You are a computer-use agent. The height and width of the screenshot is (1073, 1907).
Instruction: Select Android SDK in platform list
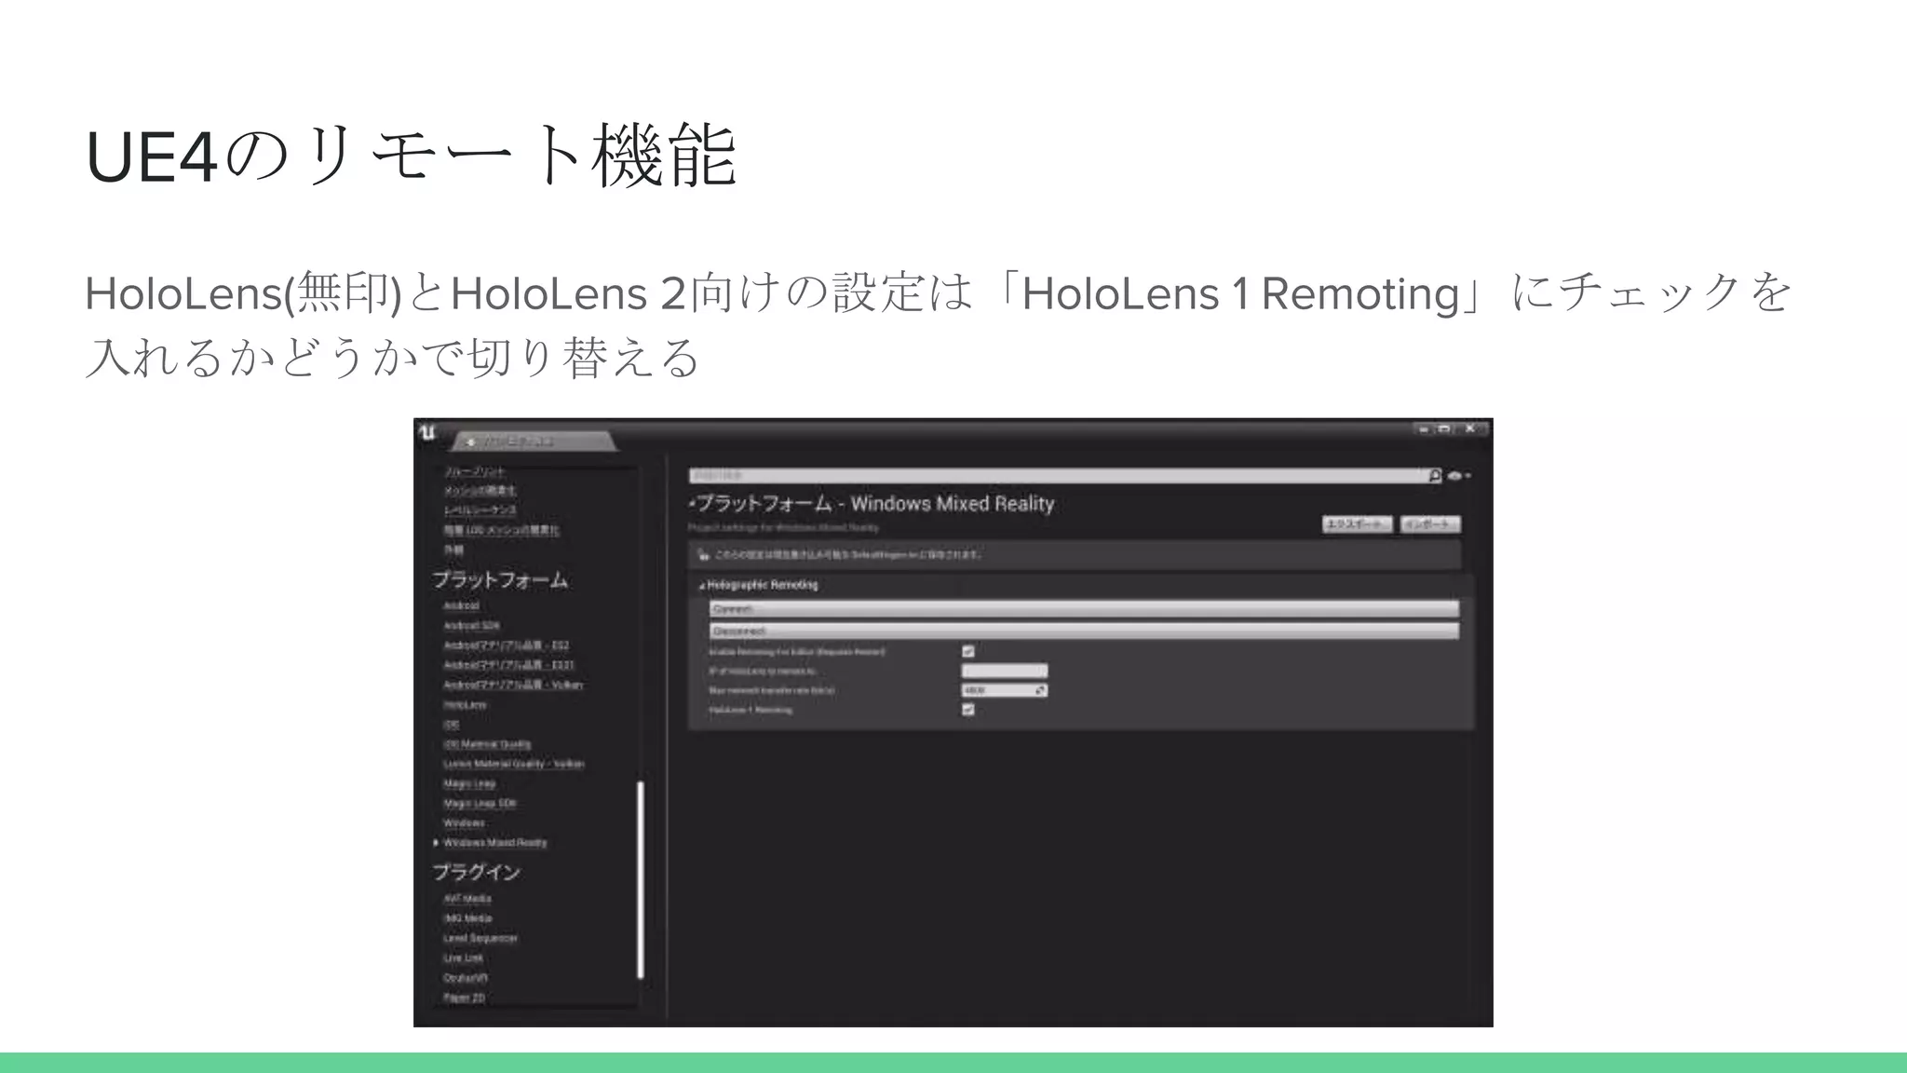pyautogui.click(x=472, y=626)
